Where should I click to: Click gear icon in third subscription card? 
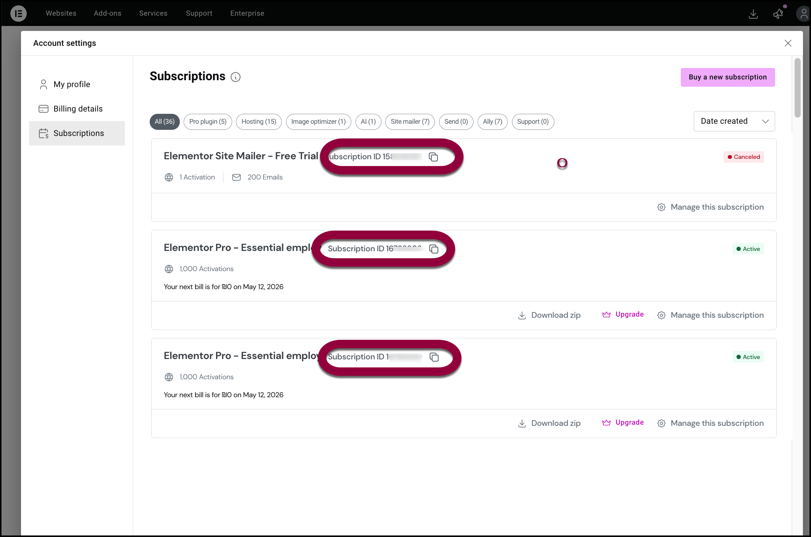[661, 423]
